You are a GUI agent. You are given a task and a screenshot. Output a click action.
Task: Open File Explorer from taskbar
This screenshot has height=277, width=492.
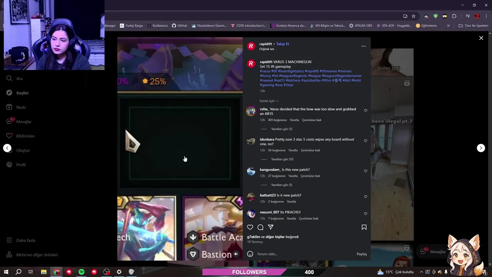click(x=44, y=272)
